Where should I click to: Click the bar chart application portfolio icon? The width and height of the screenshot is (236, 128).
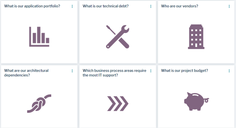(39, 36)
